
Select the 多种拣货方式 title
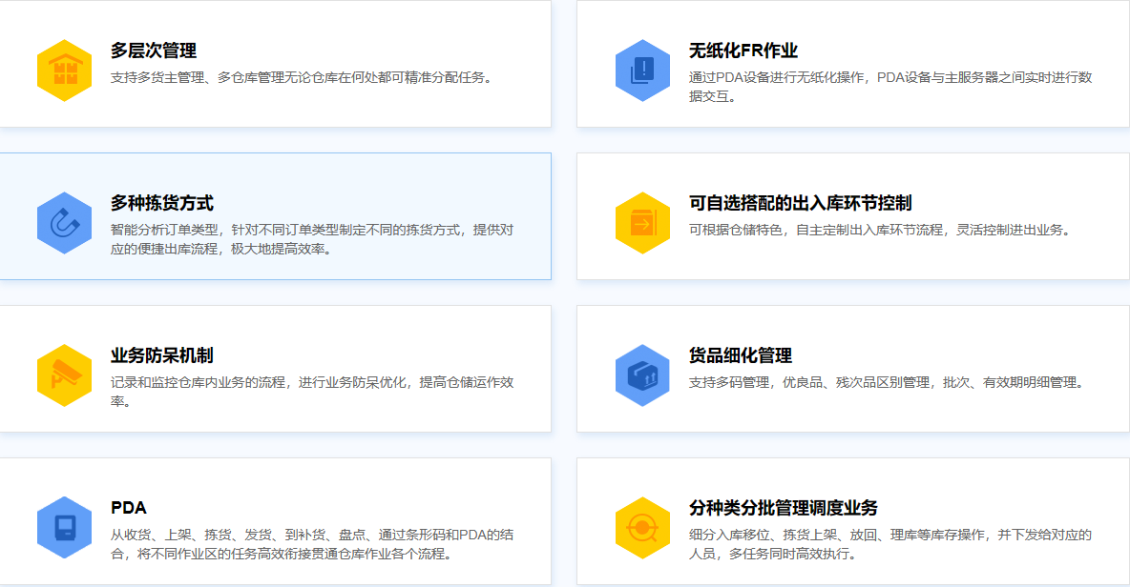tap(162, 203)
